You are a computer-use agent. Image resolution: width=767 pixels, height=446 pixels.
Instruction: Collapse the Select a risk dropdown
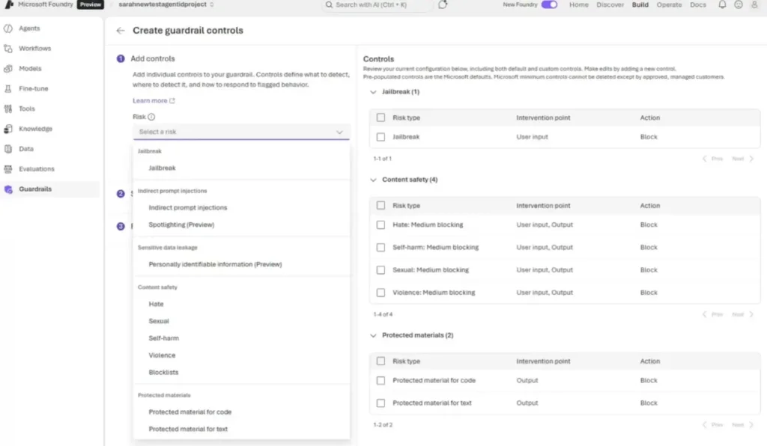(x=339, y=132)
